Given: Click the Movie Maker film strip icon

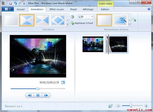Looking at the screenshot, I should point(3,3).
